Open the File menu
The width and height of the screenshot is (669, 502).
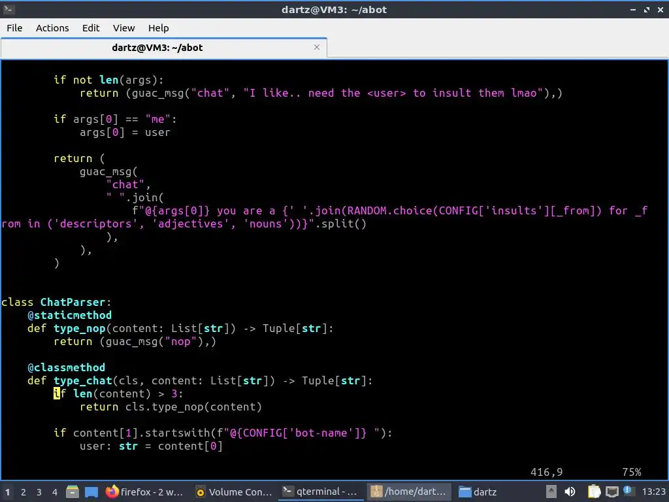click(14, 27)
